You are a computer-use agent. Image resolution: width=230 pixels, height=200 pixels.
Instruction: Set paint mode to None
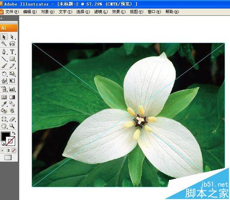pos(14,150)
